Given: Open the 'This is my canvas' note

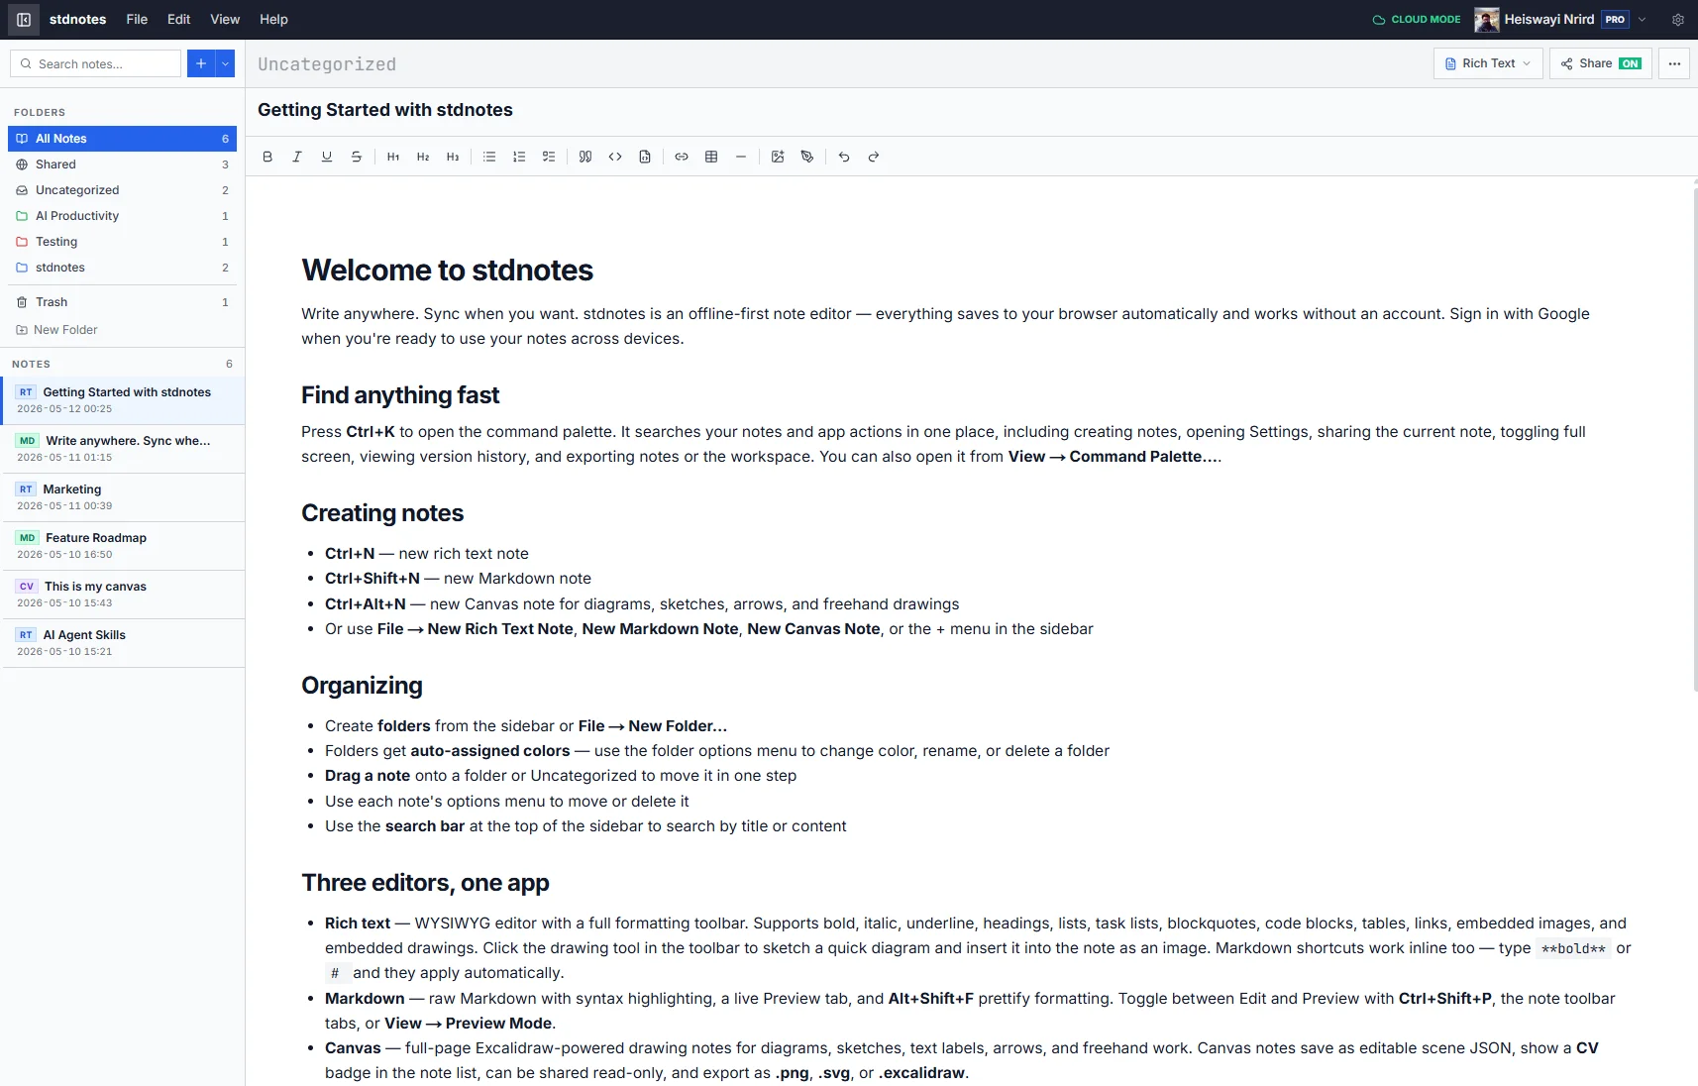Looking at the screenshot, I should click(123, 595).
